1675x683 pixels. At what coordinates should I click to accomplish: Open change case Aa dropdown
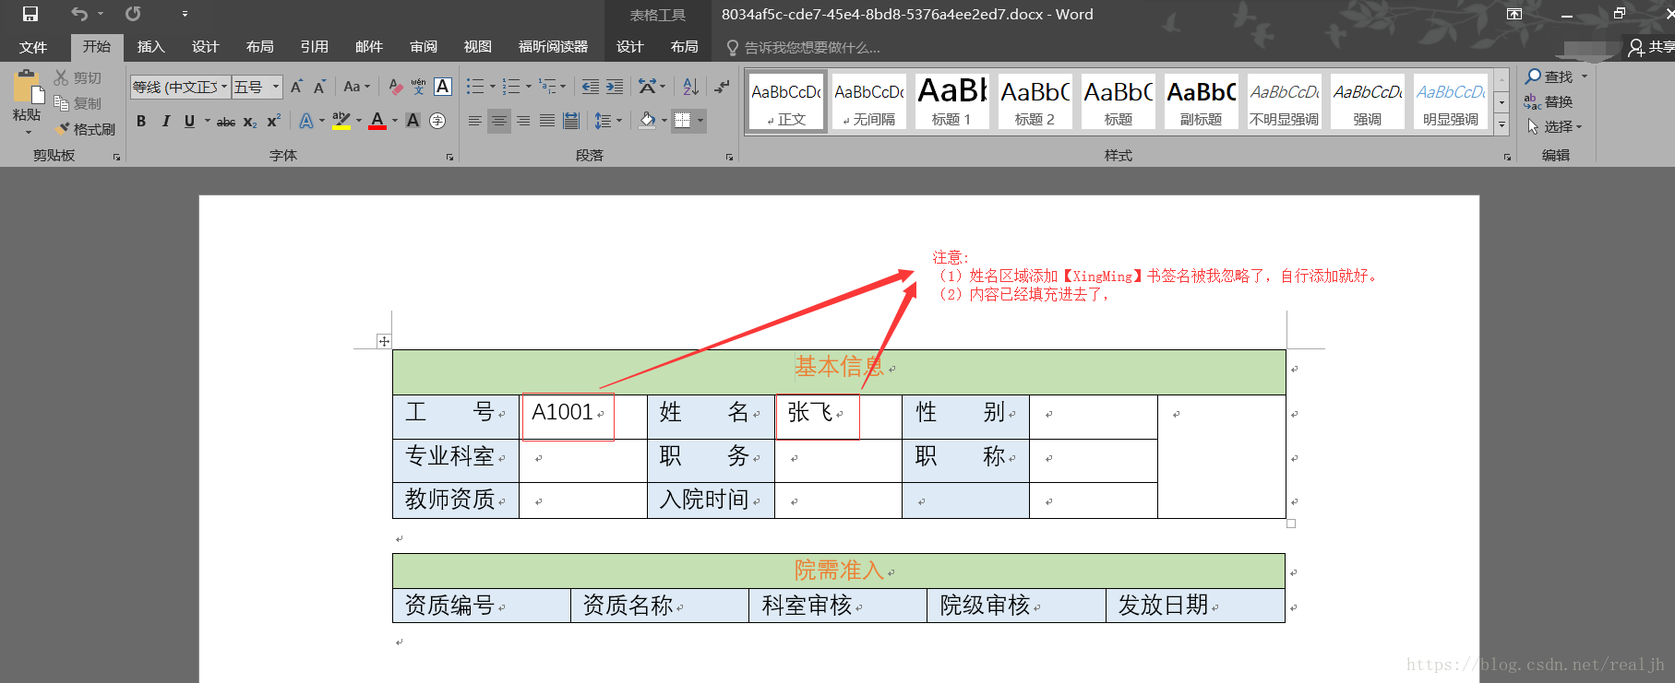pos(356,87)
